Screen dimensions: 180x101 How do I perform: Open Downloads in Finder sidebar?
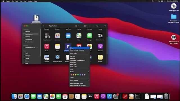pyautogui.click(x=31, y=42)
